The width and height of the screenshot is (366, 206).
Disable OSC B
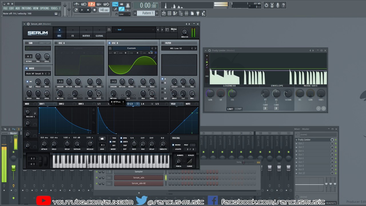coord(110,43)
